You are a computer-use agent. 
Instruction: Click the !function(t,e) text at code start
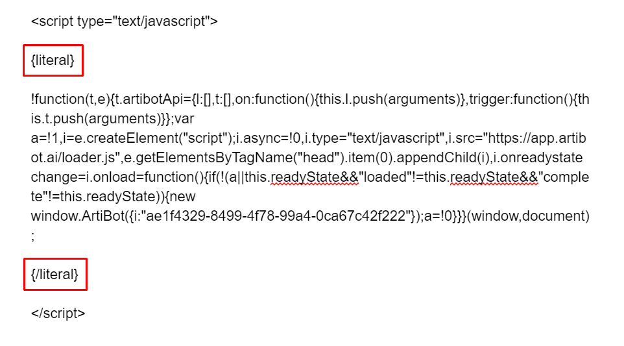(x=70, y=99)
